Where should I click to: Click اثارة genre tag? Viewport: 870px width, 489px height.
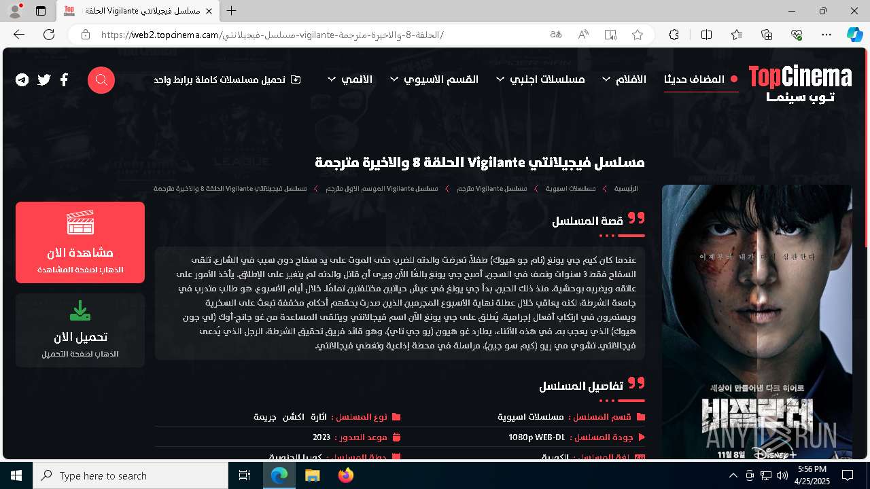point(319,417)
